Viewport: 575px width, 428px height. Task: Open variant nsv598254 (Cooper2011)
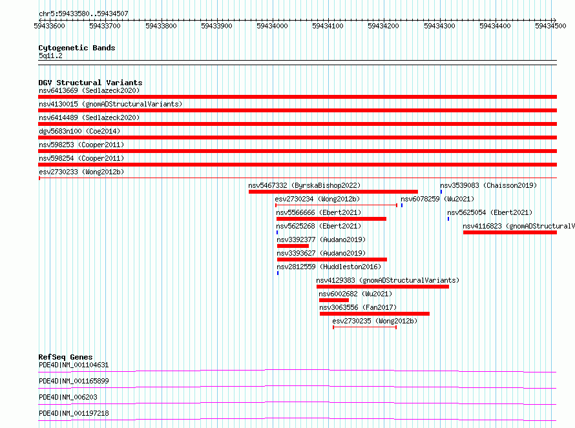click(81, 158)
